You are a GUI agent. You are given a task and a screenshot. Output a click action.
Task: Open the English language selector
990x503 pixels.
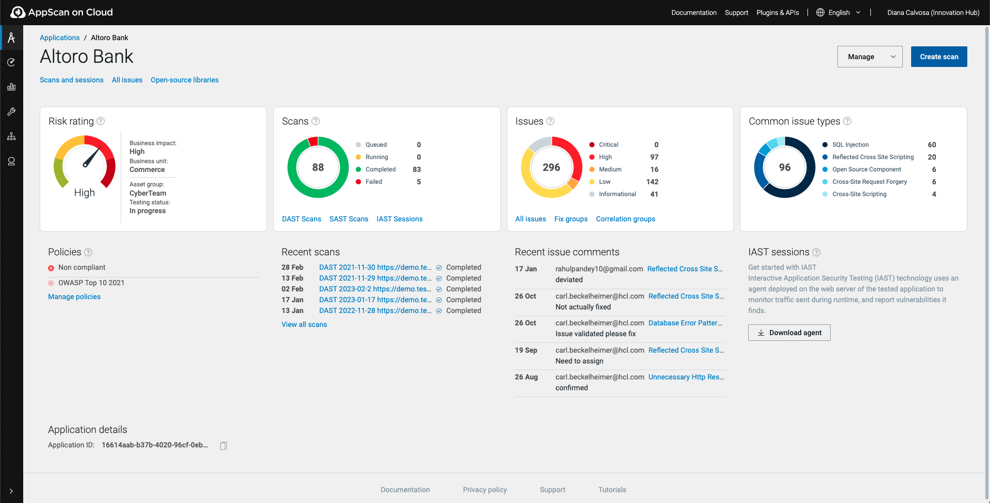click(x=838, y=12)
